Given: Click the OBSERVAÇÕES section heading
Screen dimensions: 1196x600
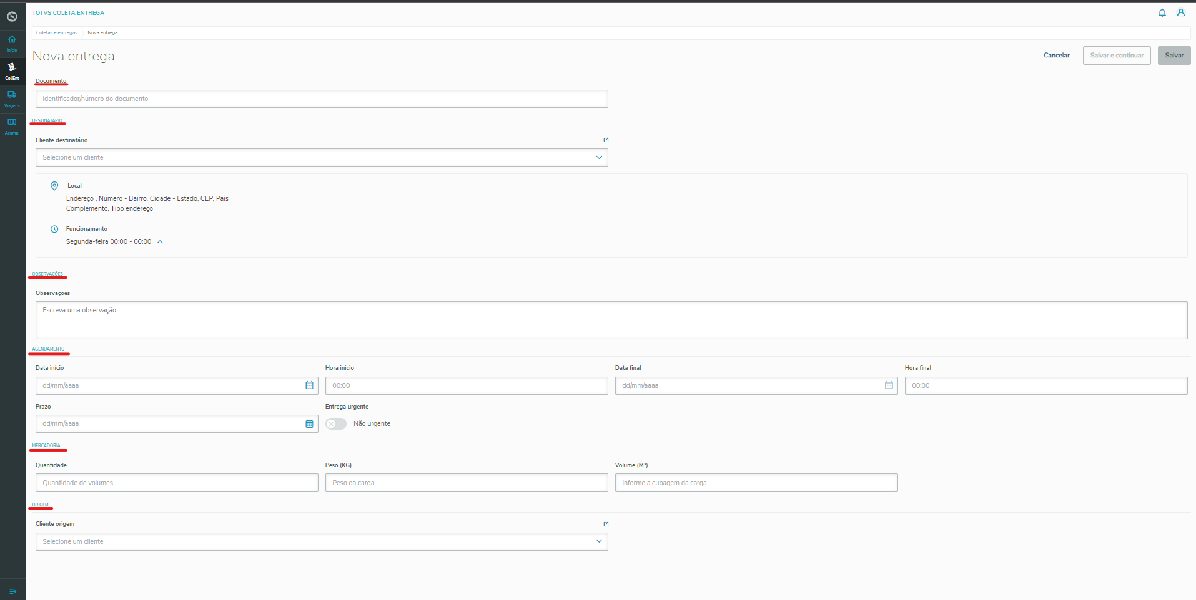Looking at the screenshot, I should (47, 274).
